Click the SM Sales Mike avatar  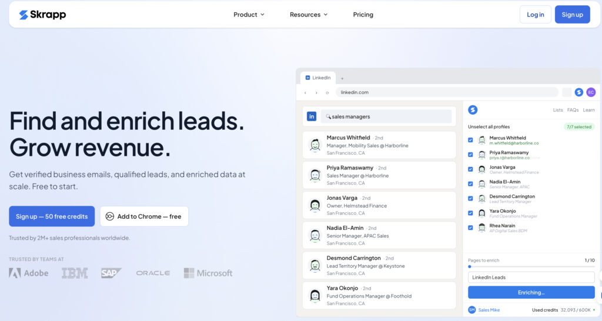472,310
